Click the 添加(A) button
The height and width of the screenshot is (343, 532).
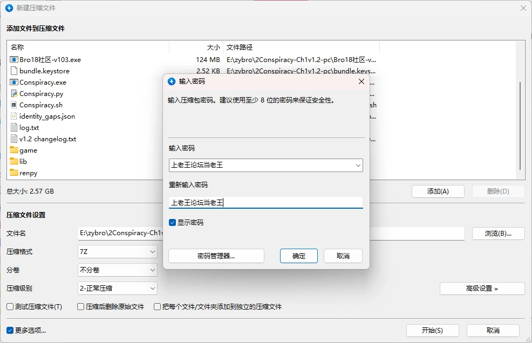tap(438, 191)
